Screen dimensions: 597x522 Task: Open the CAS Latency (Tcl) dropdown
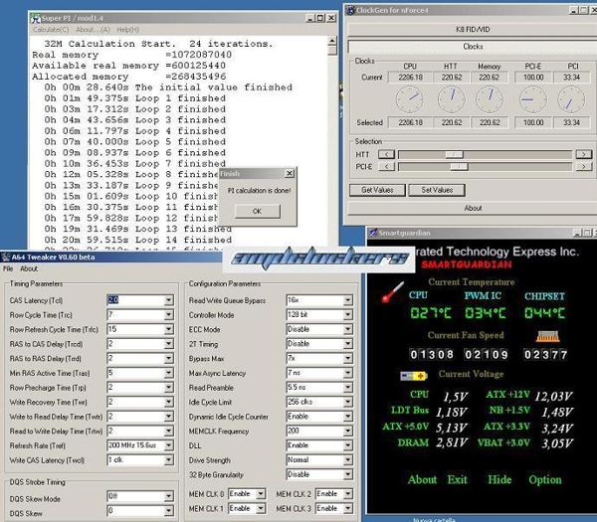tap(168, 299)
